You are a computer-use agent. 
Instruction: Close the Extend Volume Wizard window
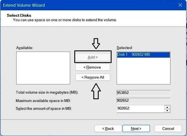[180, 5]
